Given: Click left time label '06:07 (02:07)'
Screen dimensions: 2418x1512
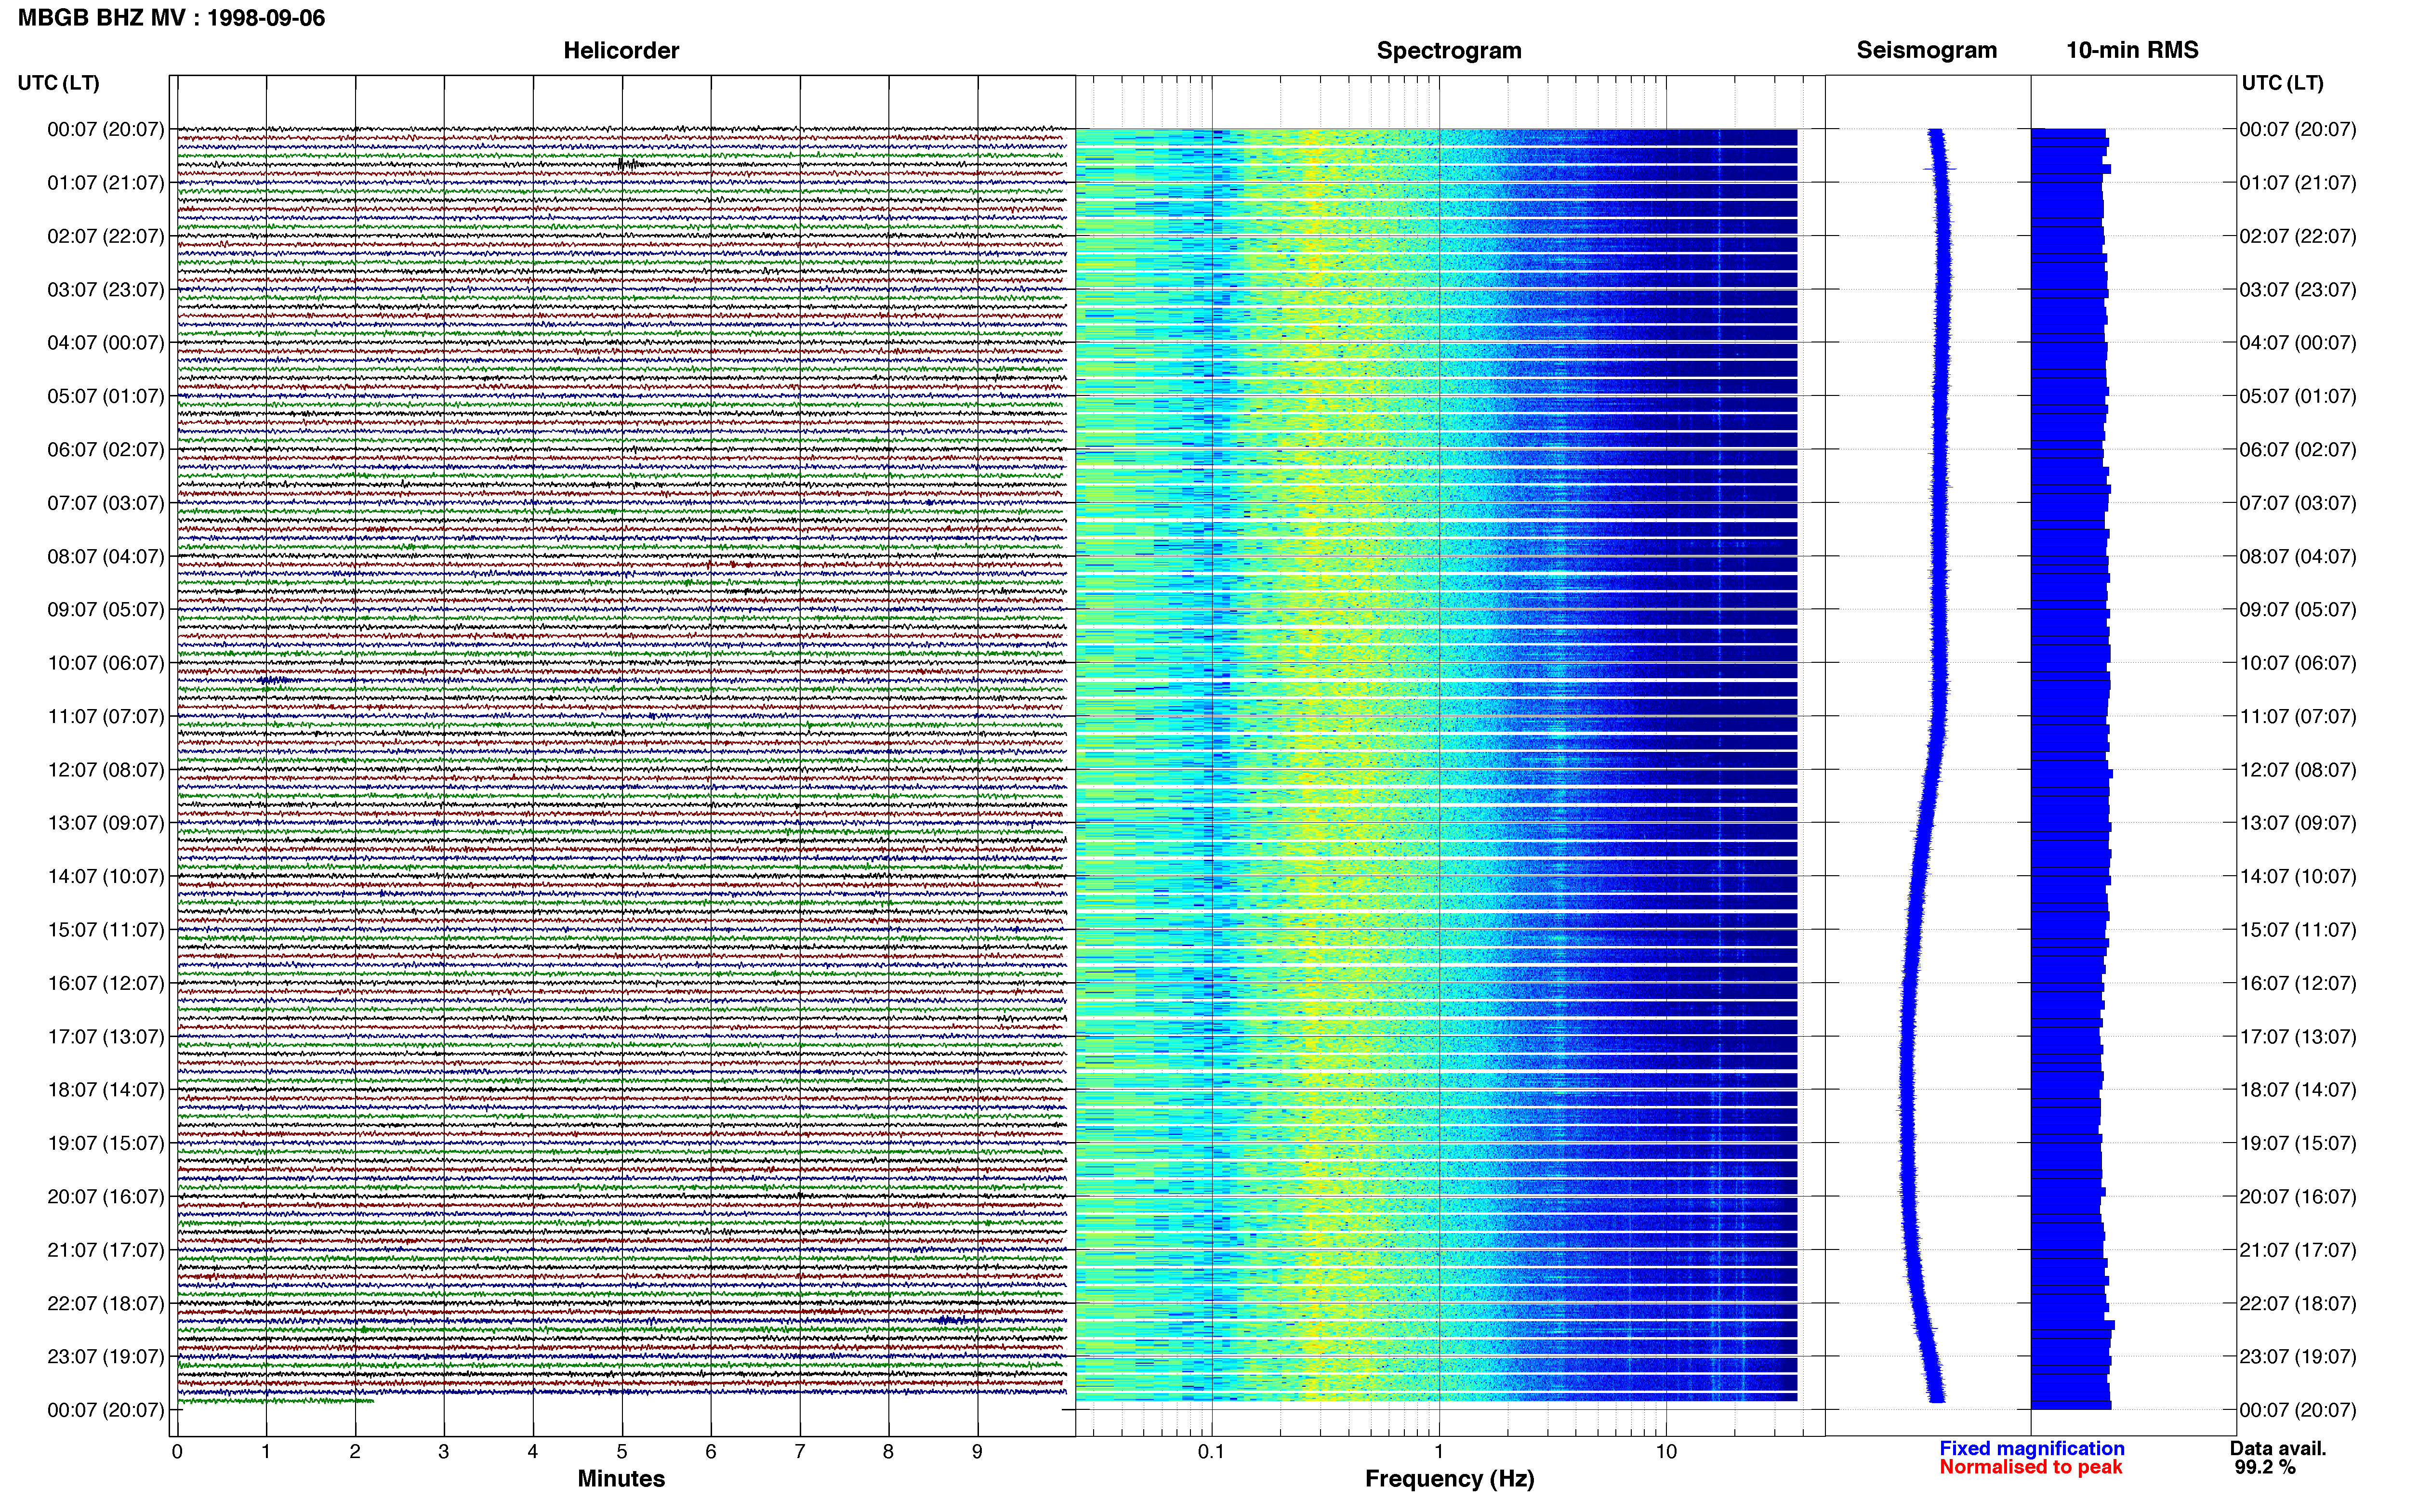Looking at the screenshot, I should (106, 450).
